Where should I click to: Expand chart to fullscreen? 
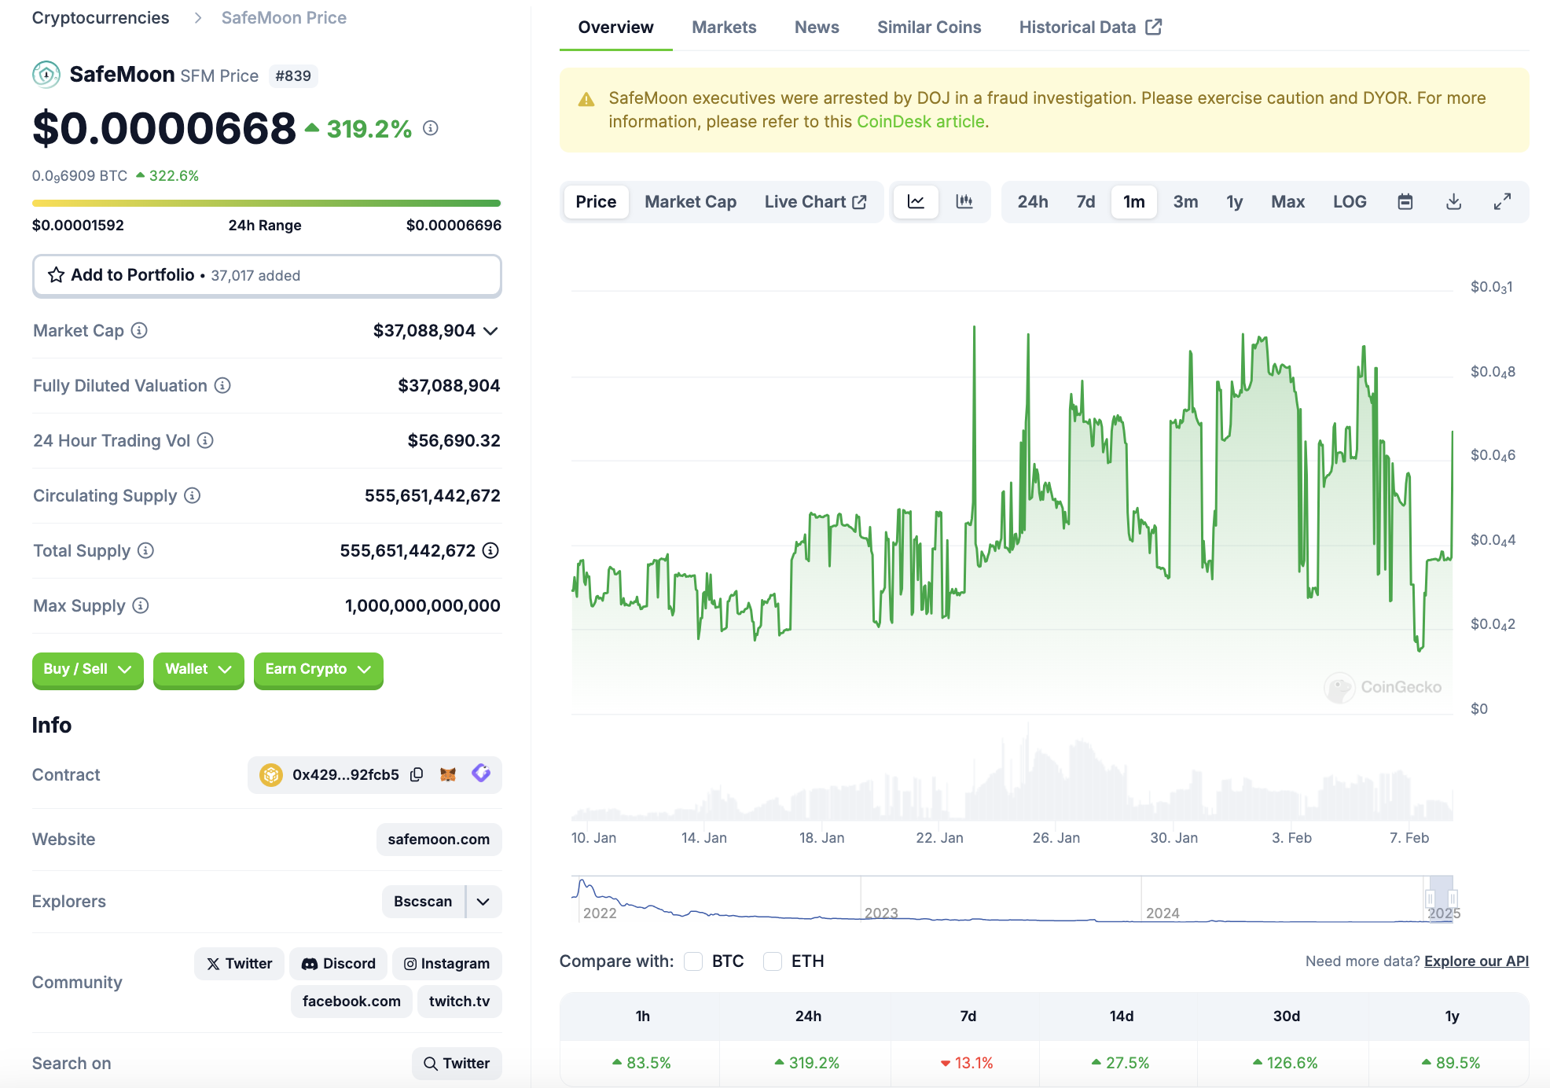pos(1502,202)
